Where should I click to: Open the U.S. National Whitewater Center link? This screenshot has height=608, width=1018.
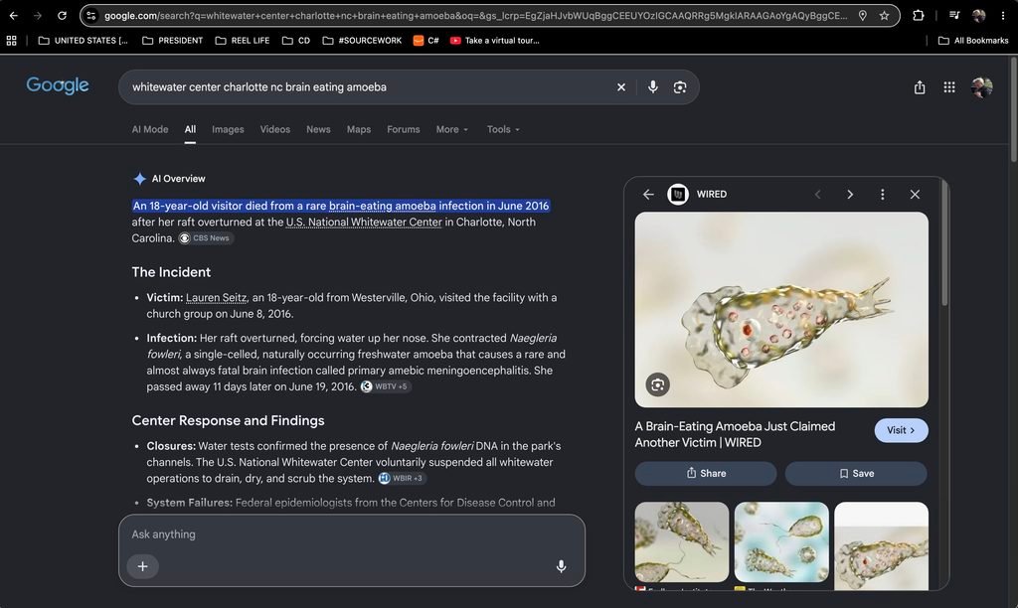tap(364, 222)
